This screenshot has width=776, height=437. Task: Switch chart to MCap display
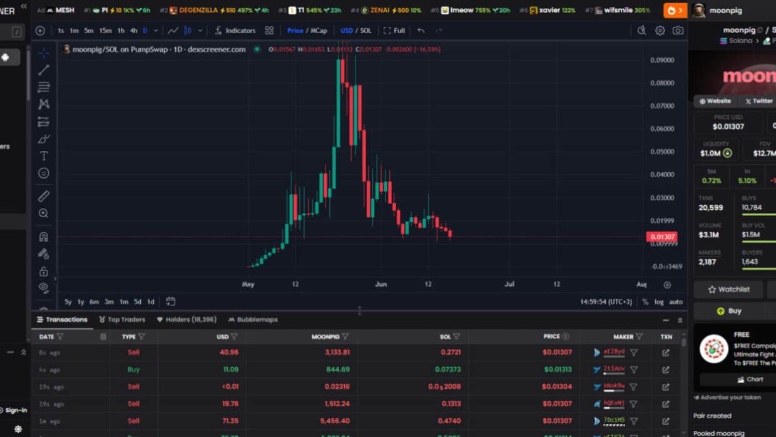pos(319,31)
